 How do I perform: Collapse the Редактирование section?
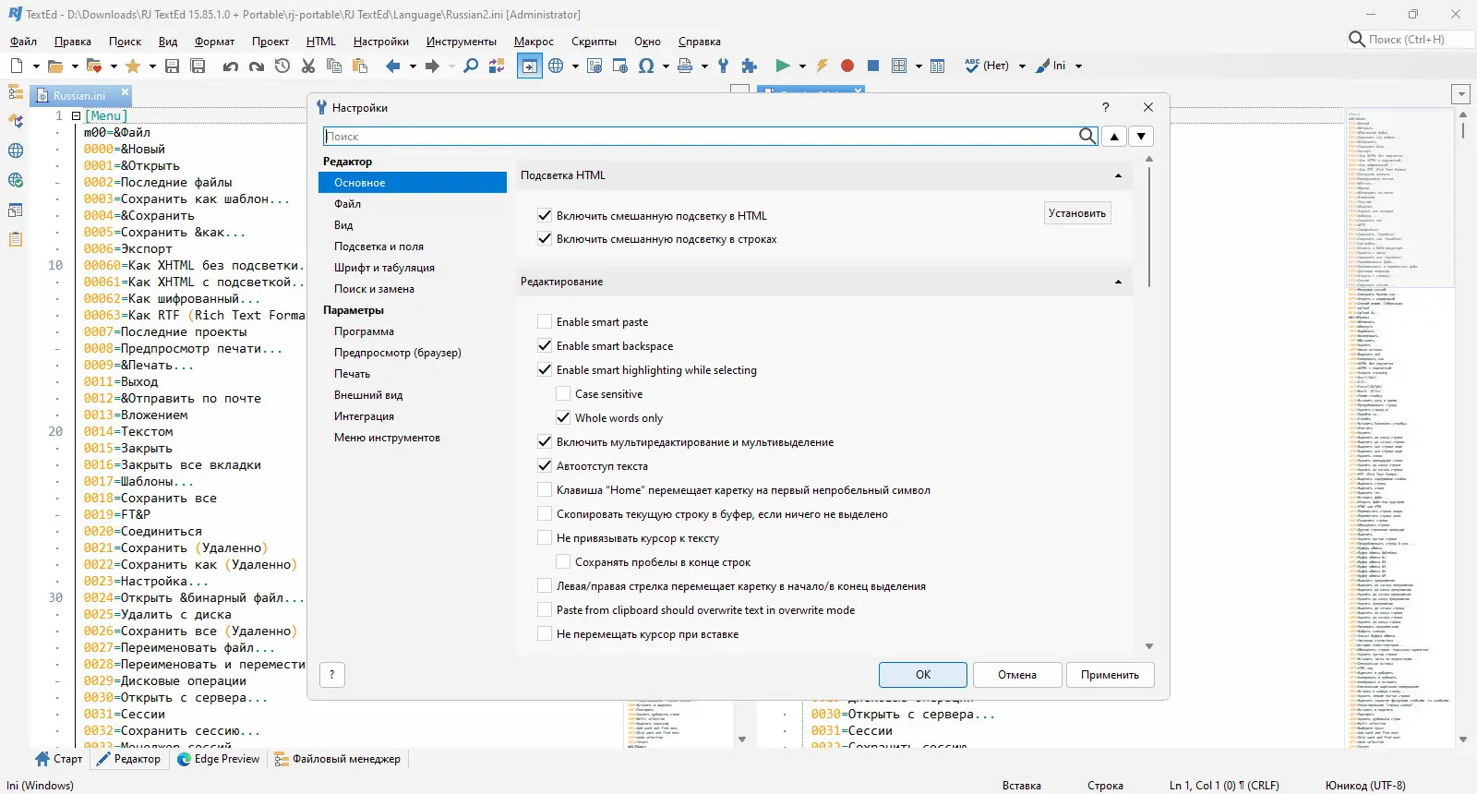tap(1118, 282)
